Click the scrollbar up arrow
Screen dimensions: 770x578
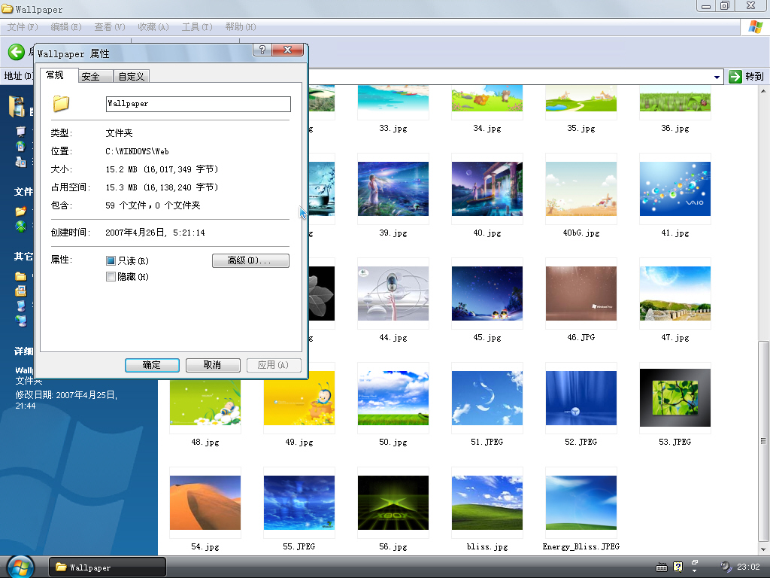click(763, 91)
